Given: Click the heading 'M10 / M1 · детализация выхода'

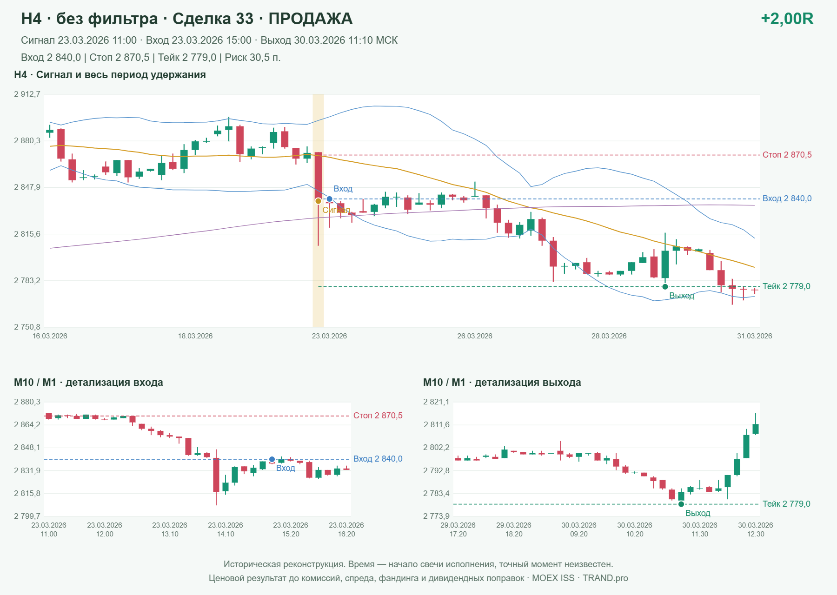Looking at the screenshot, I should click(x=502, y=383).
